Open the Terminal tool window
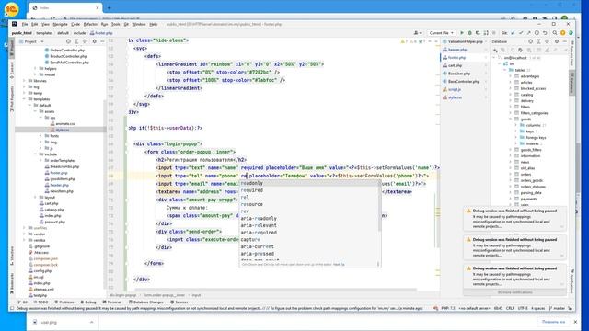Viewport: 589px width, 331px height. 112,302
